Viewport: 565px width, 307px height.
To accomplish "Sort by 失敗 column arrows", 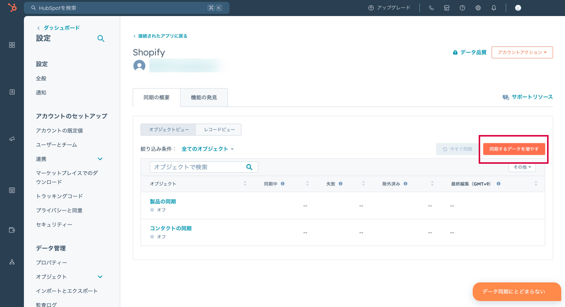I will tap(363, 184).
